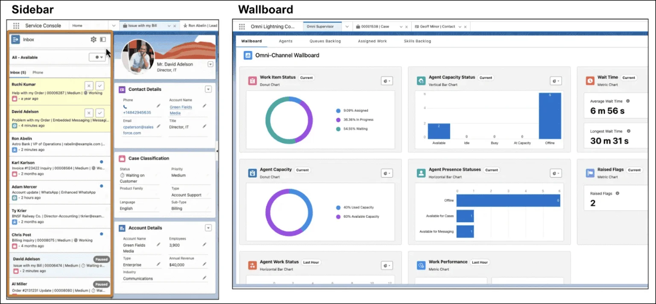Accept Ruchi Kumar work item checkmark
Screen dimensions: 656x304
click(x=100, y=85)
